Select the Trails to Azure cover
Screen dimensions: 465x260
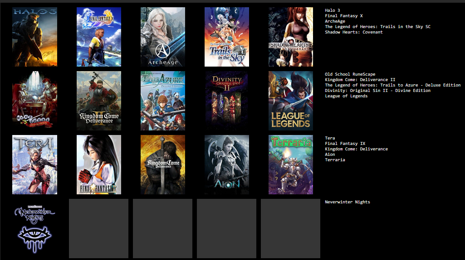[163, 101]
